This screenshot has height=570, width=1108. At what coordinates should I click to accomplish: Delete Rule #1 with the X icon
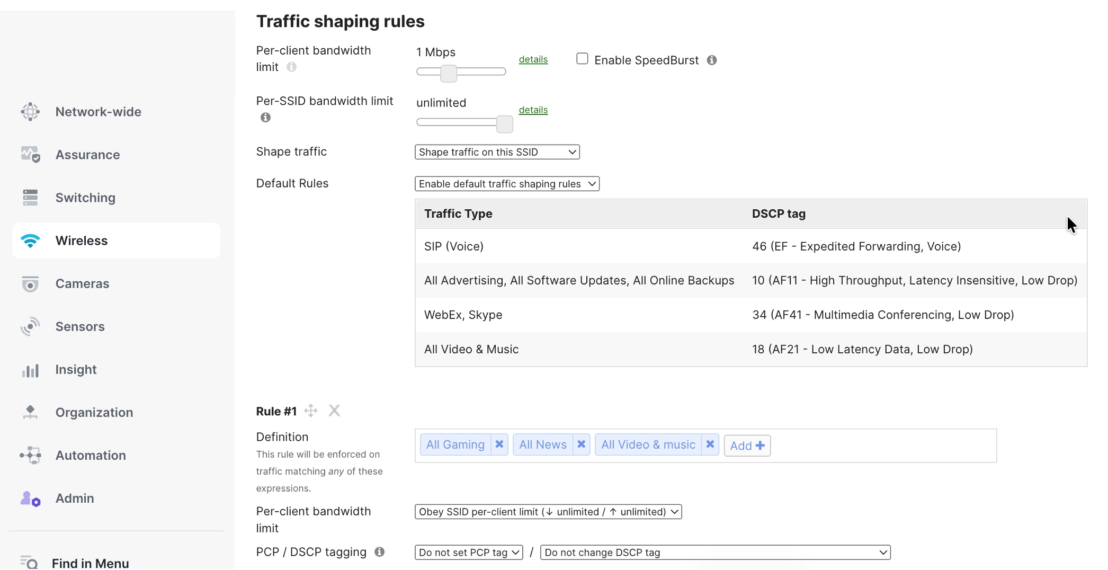334,411
